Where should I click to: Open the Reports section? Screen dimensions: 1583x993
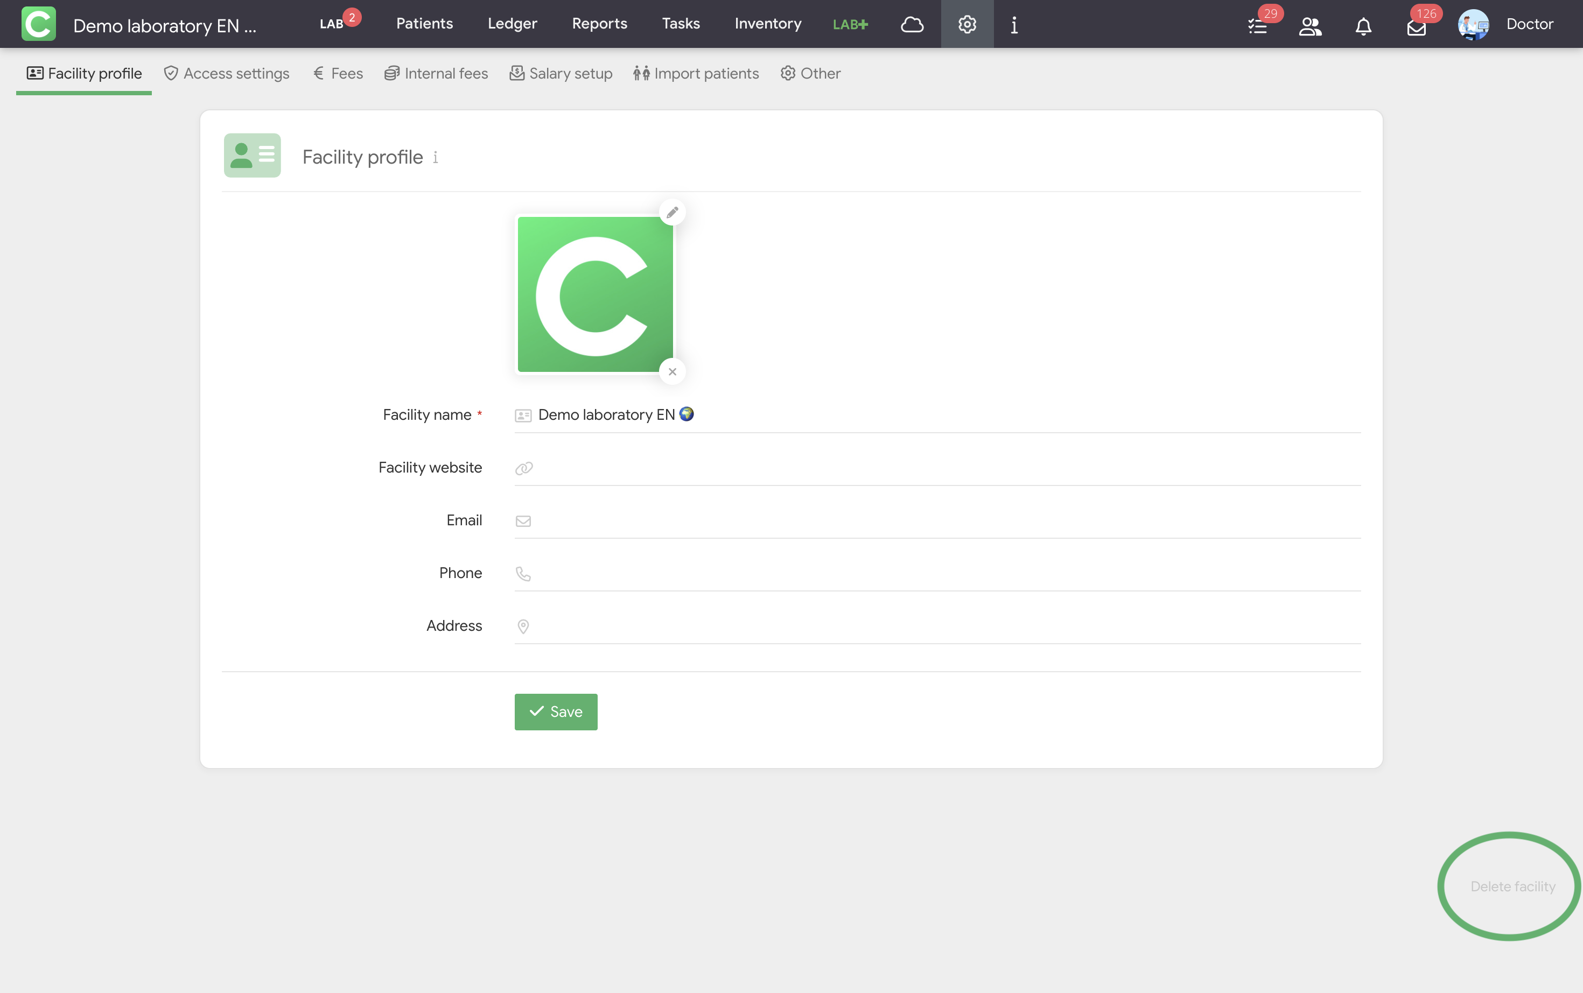point(600,24)
